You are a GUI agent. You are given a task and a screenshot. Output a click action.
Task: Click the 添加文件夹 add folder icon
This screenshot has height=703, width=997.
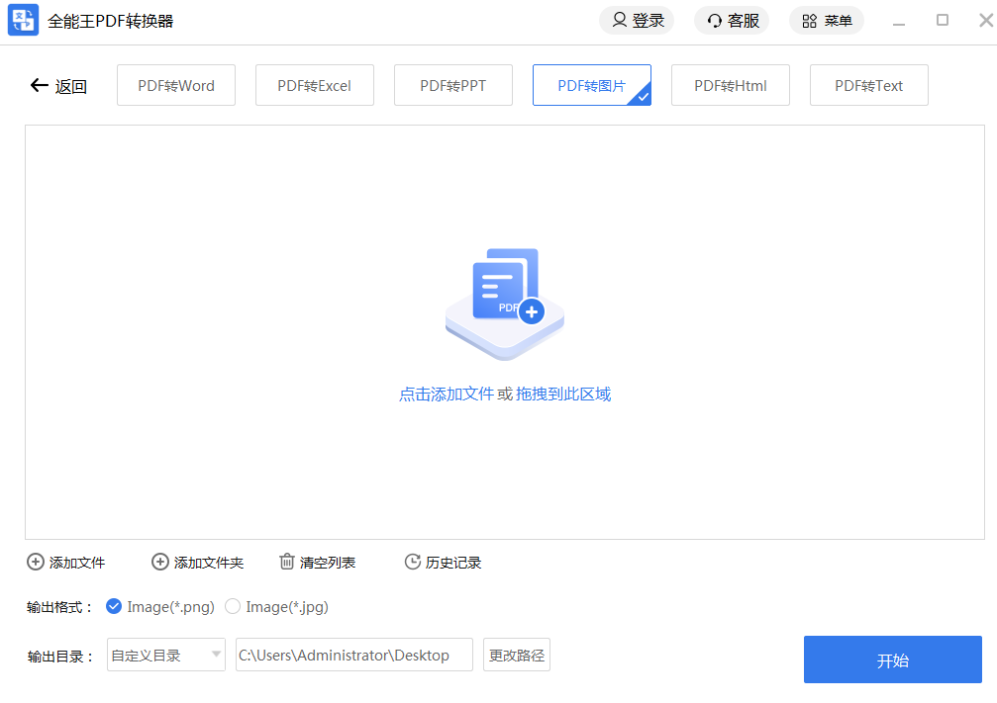(160, 563)
